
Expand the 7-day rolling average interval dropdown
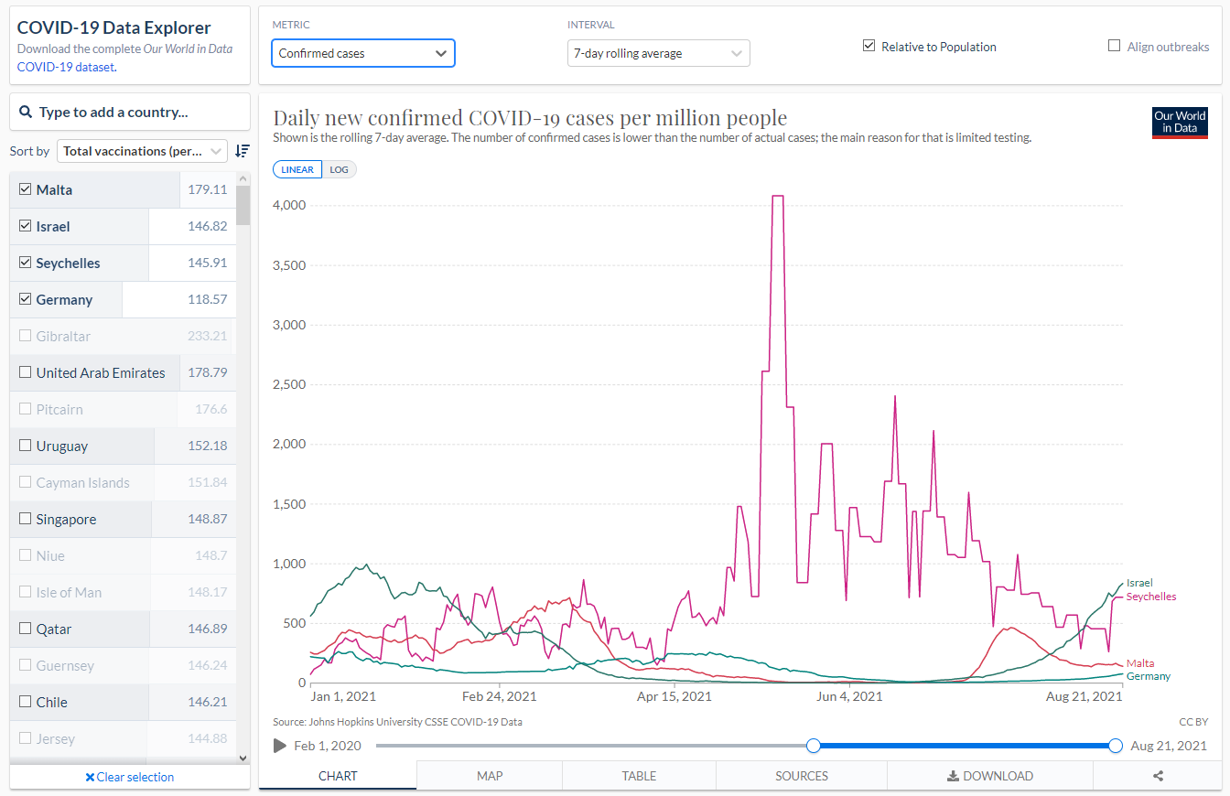tap(658, 53)
